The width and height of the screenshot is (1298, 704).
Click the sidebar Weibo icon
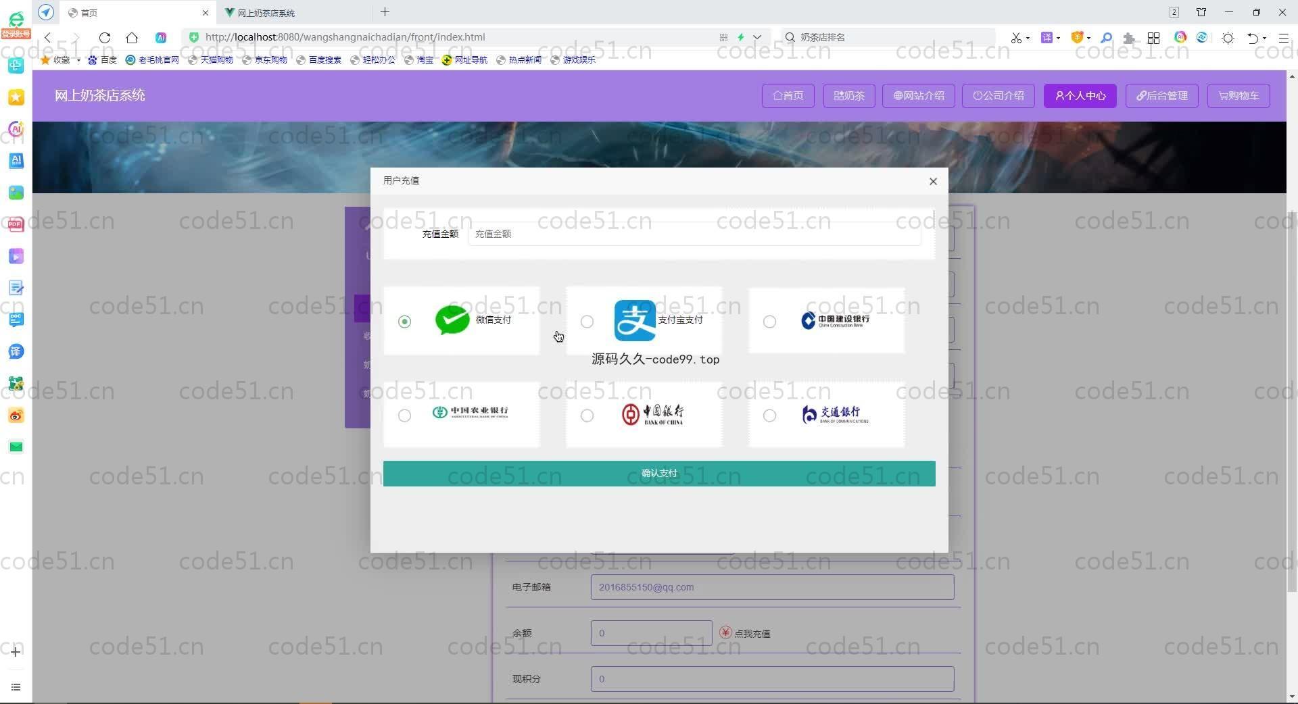[x=16, y=415]
